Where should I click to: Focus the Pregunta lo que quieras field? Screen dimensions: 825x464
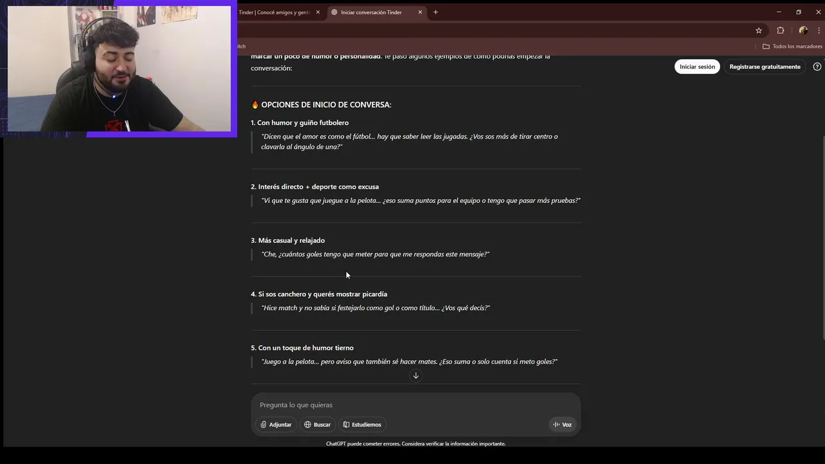416,405
